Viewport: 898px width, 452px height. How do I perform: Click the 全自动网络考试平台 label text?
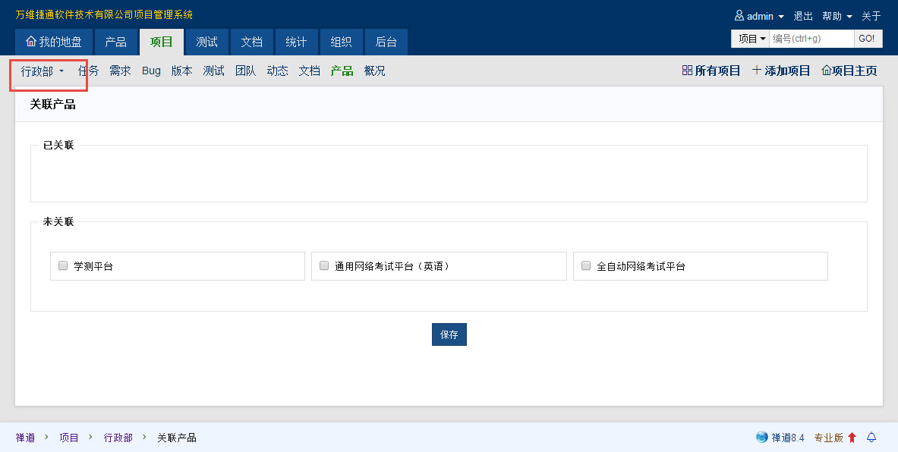tap(641, 266)
